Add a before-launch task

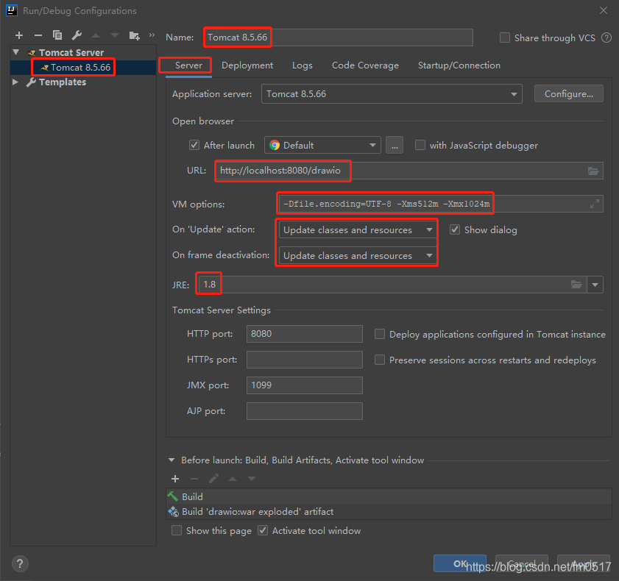(x=175, y=479)
